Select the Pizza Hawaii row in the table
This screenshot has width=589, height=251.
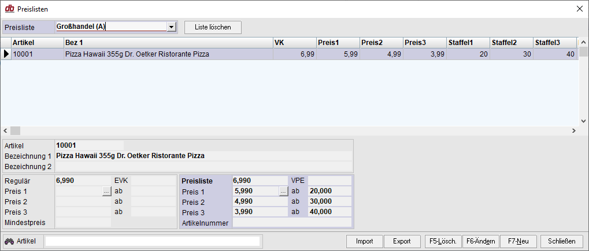[168, 54]
